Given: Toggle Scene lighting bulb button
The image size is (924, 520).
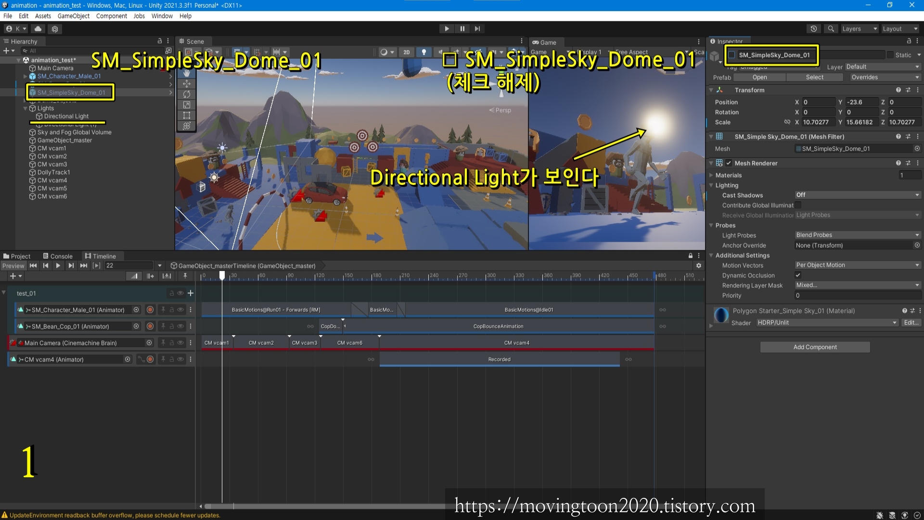Looking at the screenshot, I should (x=423, y=52).
